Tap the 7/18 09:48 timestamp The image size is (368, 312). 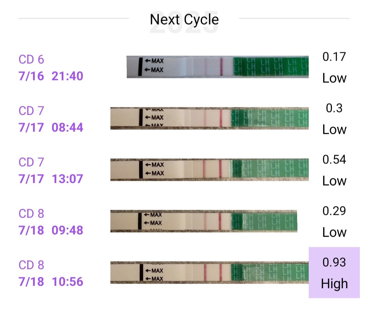click(x=51, y=230)
